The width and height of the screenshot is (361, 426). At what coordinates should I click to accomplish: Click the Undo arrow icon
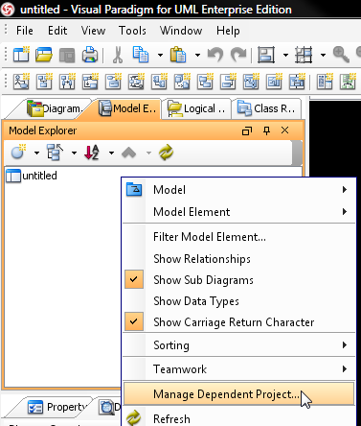click(x=215, y=55)
